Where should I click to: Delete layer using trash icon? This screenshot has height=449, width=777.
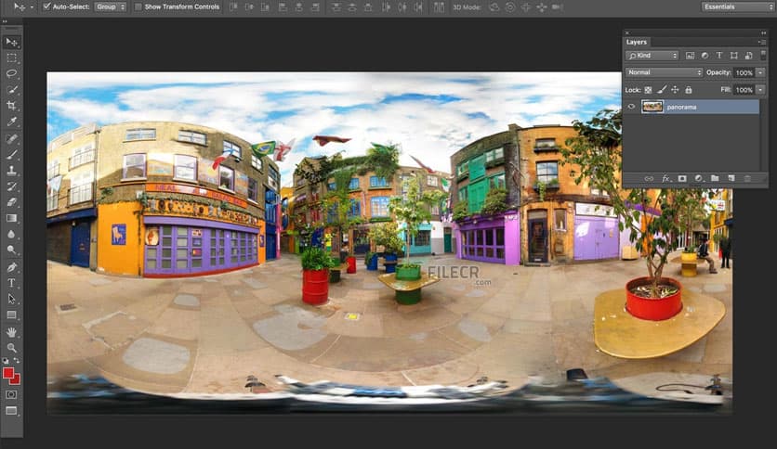[747, 178]
